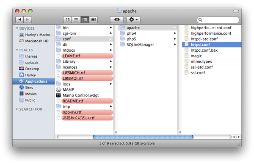Viewport: 254px width, 164px height.
Task: Toggle toolbar with the pill button
Action: pyautogui.click(x=236, y=11)
